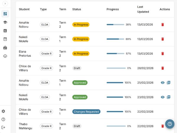Click the Term column header
Image resolution: width=177 pixels, height=133 pixels.
[x=63, y=9]
